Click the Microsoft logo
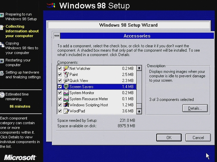 (20, 158)
